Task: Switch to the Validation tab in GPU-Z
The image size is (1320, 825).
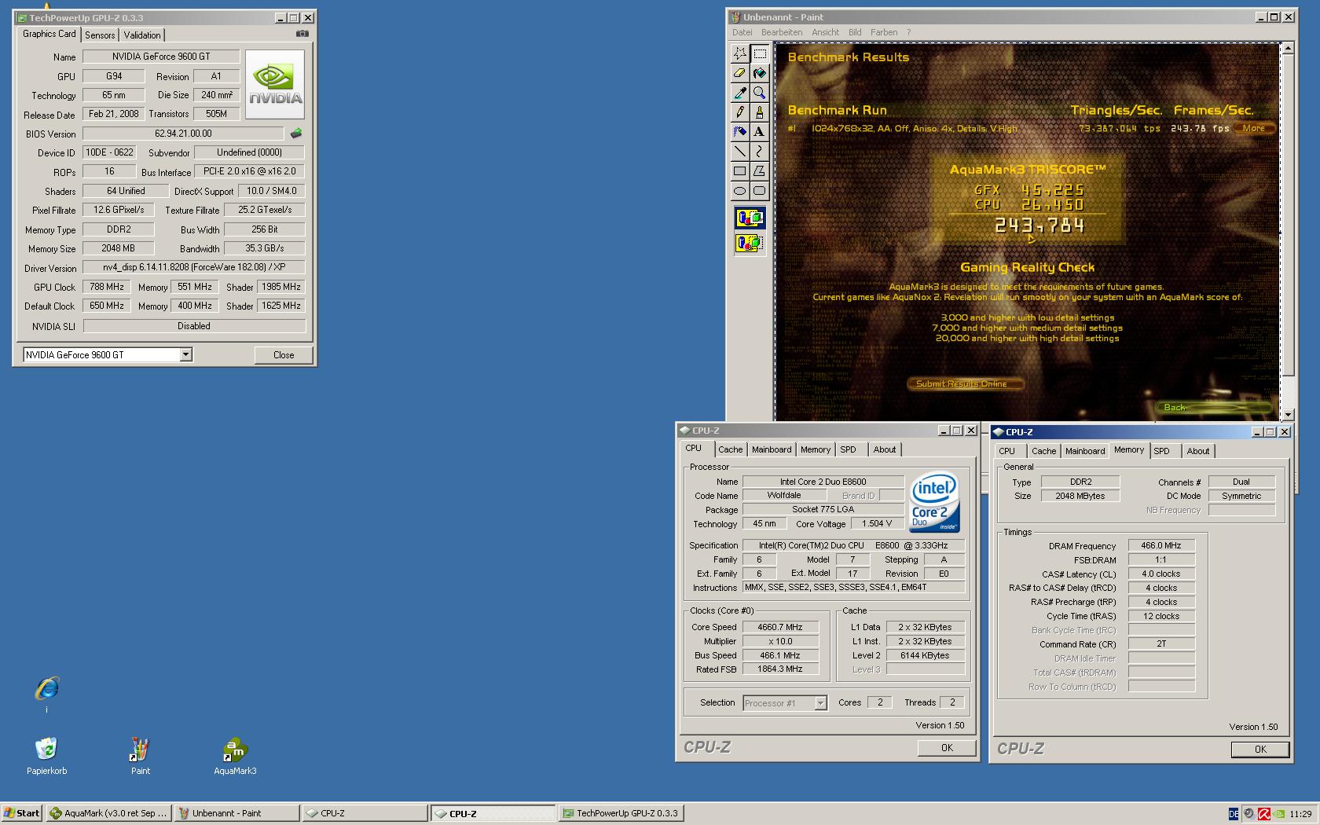Action: (142, 35)
